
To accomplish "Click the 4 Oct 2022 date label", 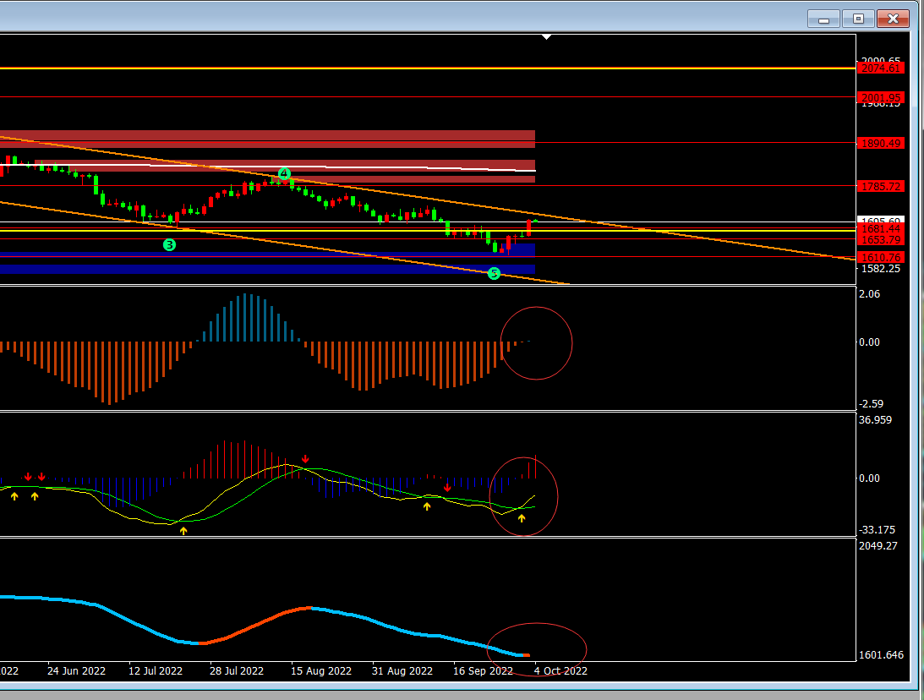I will click(560, 671).
